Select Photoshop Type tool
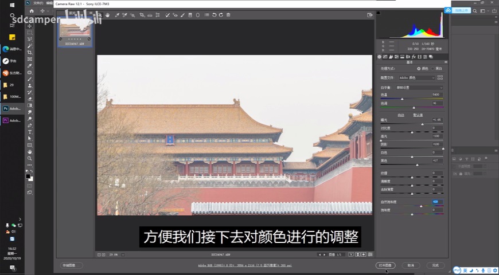 (x=30, y=132)
